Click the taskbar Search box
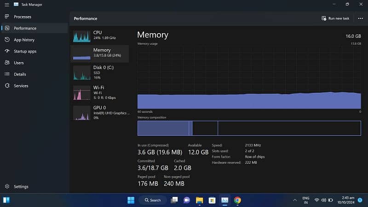Screen dimensions: 368x207 [x=152, y=200]
